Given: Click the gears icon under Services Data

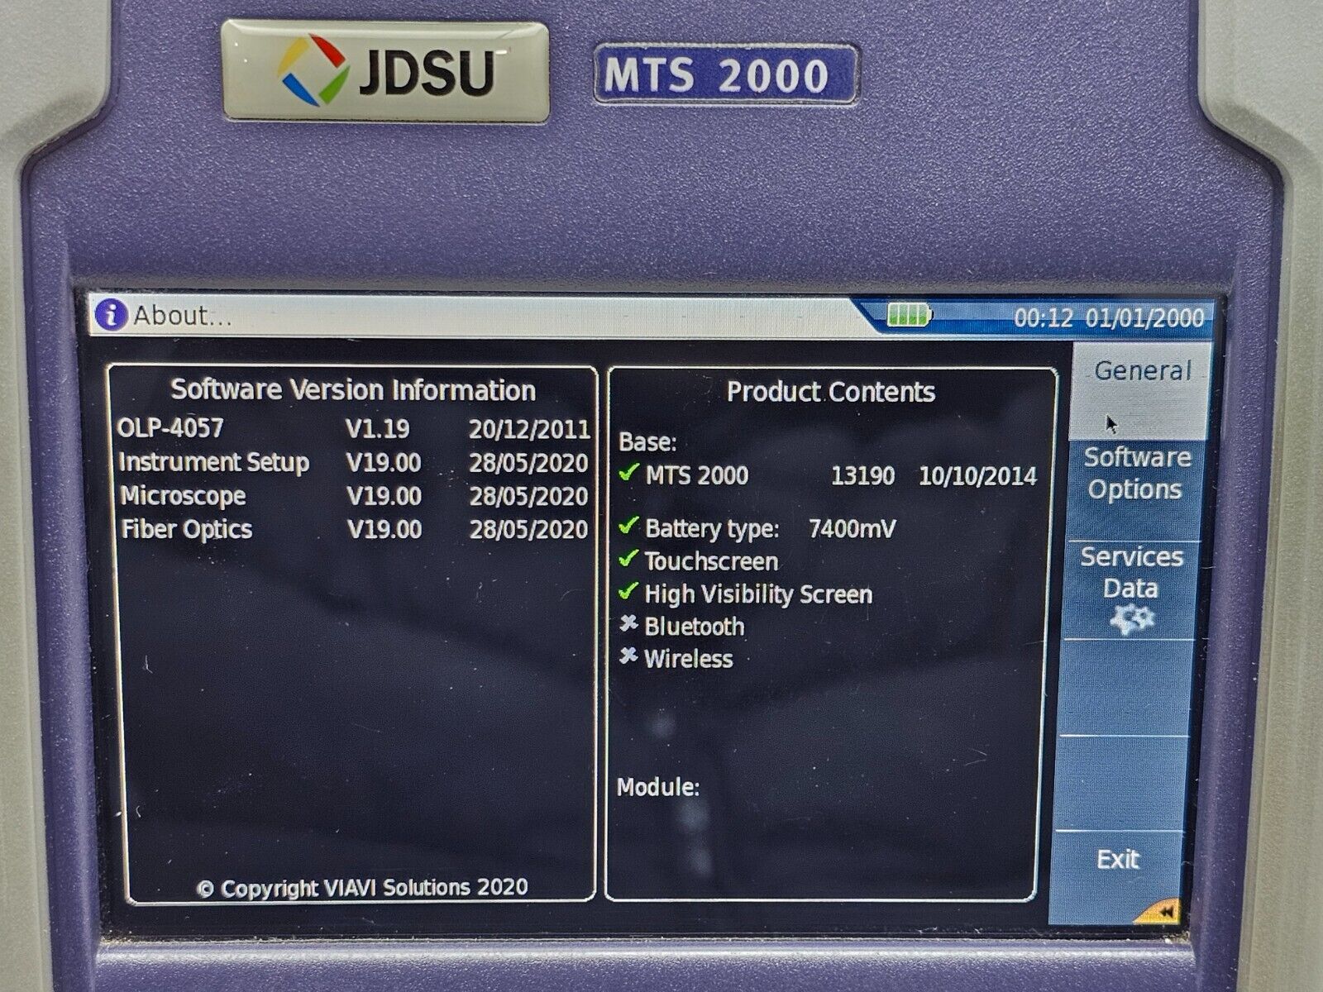Looking at the screenshot, I should [x=1131, y=620].
